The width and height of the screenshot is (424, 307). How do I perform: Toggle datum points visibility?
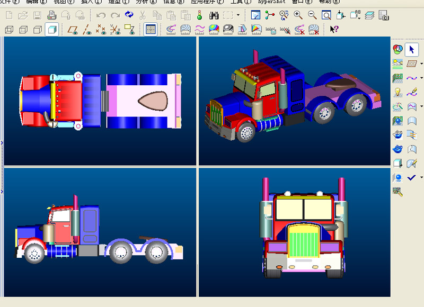point(101,29)
